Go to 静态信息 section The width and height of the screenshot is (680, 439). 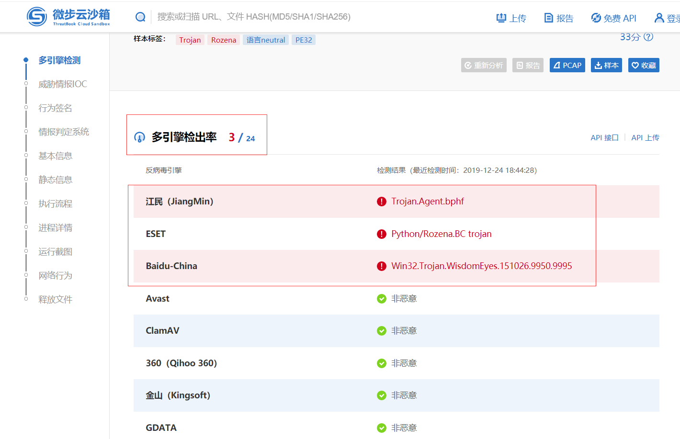[56, 180]
